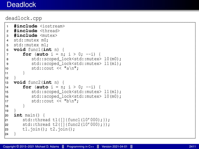Click the std::cout << "a\n" statement

click(55, 69)
